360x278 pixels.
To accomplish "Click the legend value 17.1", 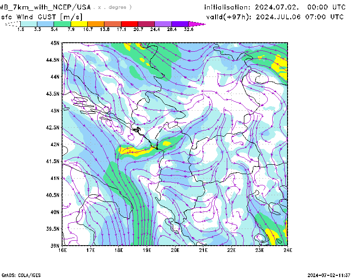I will pos(121,29).
